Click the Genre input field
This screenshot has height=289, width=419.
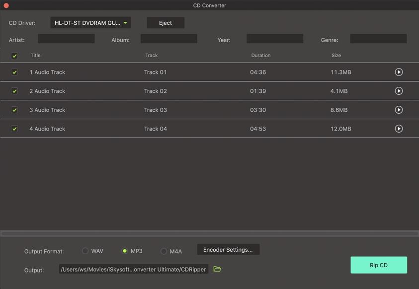378,39
